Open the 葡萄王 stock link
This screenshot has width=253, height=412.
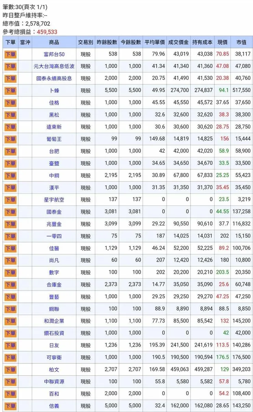point(54,139)
